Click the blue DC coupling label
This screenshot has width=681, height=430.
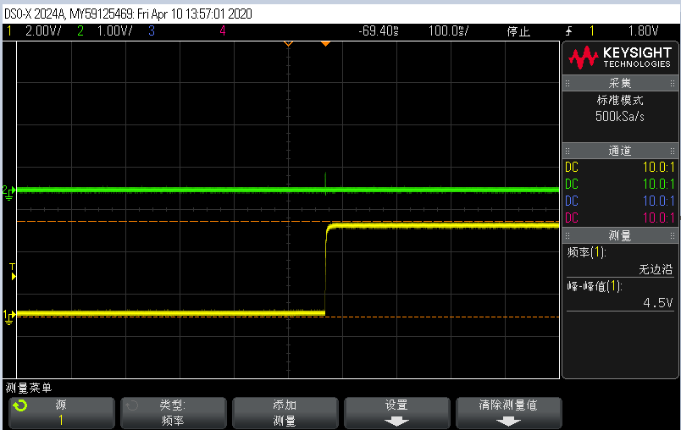point(572,201)
